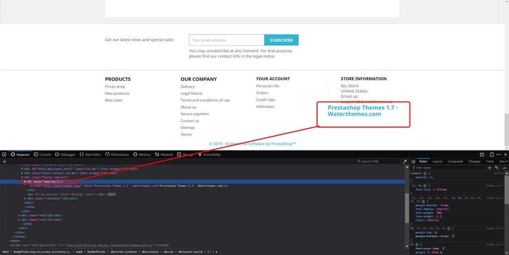Switch to the Network tab
The width and height of the screenshot is (509, 255).
click(x=164, y=155)
